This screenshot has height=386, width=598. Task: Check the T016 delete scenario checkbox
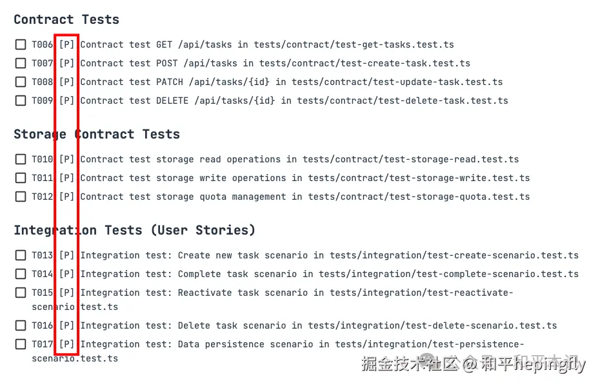21,325
